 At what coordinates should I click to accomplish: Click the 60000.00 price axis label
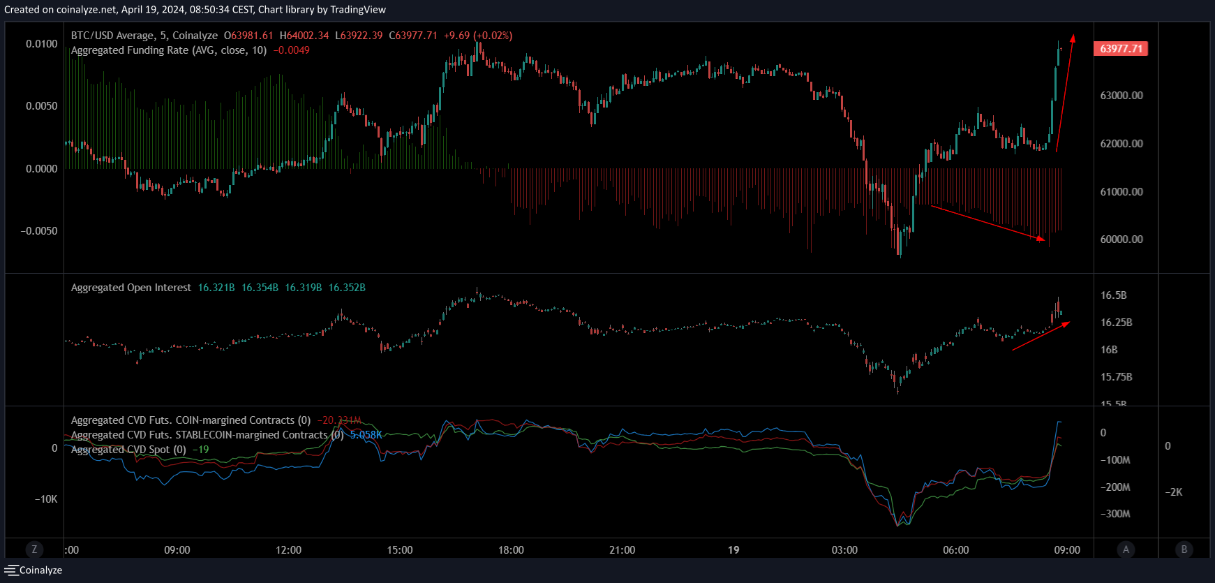(x=1121, y=239)
